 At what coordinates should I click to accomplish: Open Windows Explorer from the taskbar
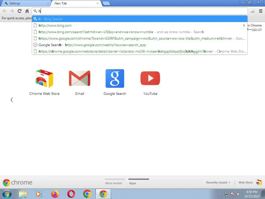tap(23, 194)
